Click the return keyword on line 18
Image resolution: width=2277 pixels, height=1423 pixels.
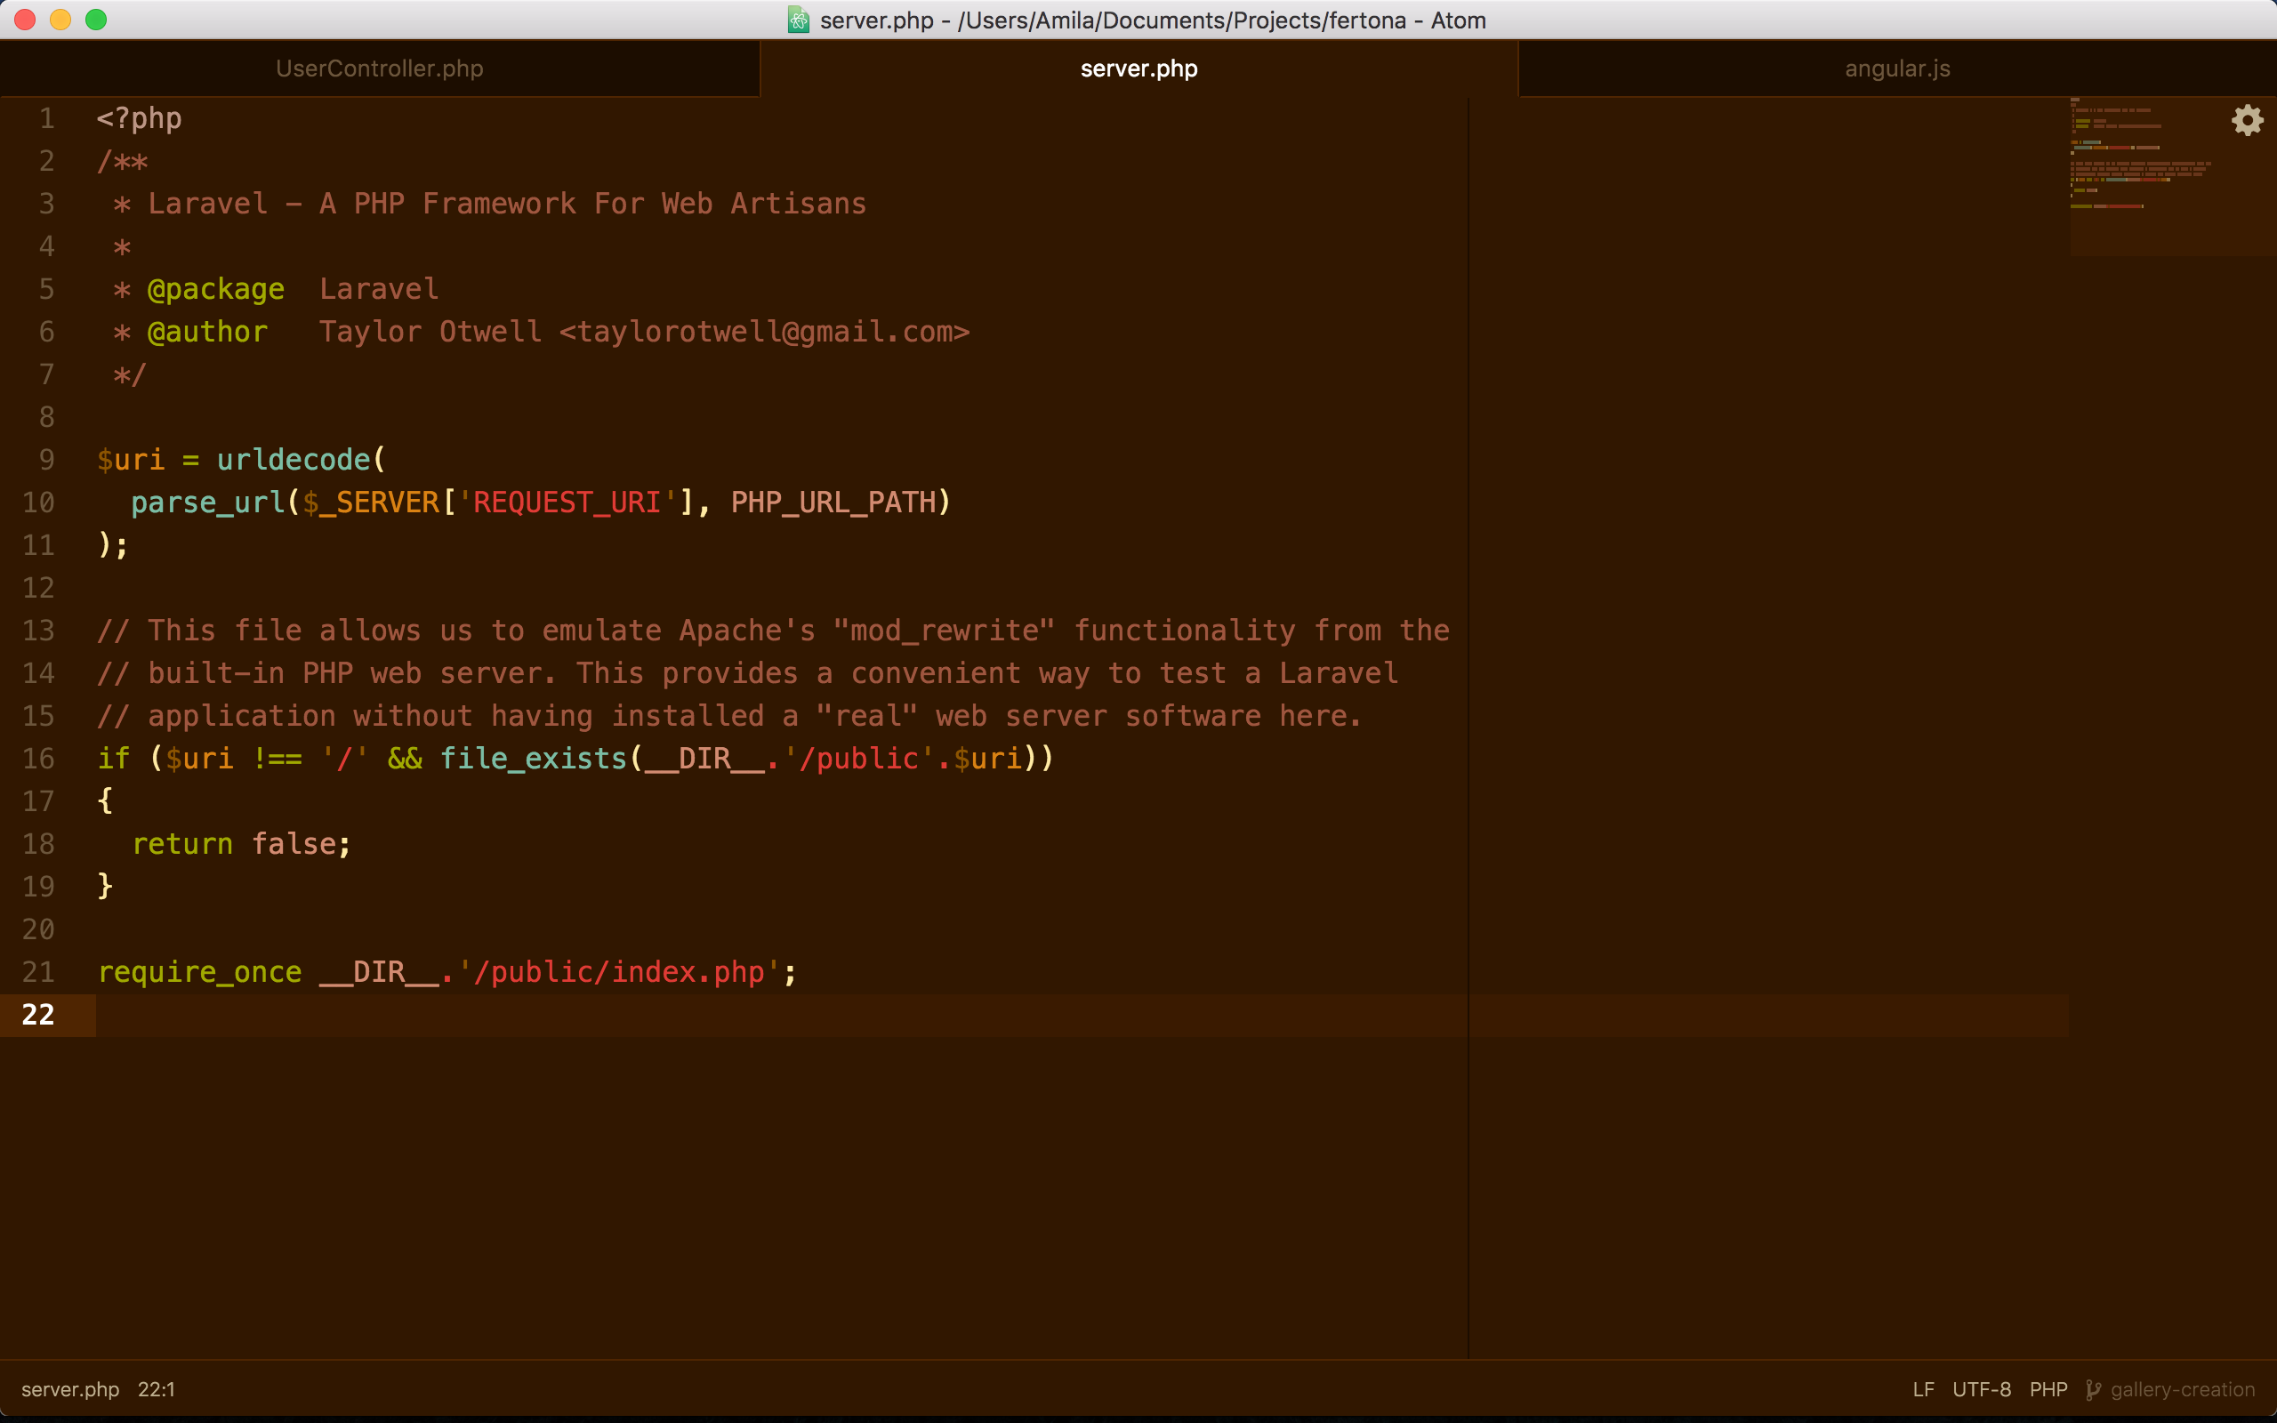tap(182, 843)
